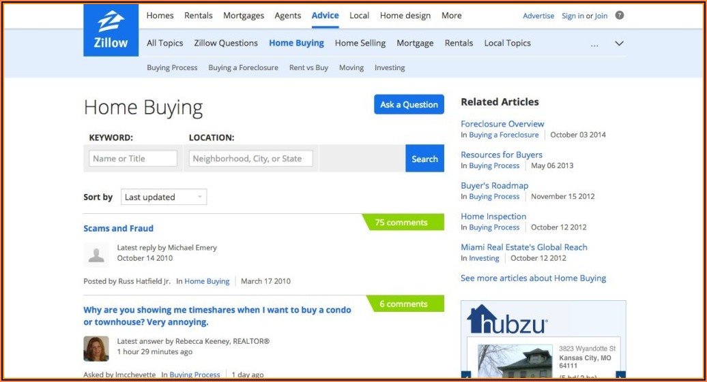Select the Home Buying topic tab

point(296,43)
